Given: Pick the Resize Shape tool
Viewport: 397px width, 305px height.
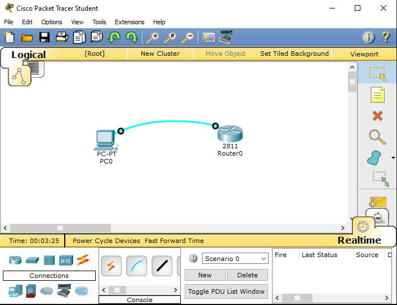Looking at the screenshot, I should pyautogui.click(x=381, y=179).
